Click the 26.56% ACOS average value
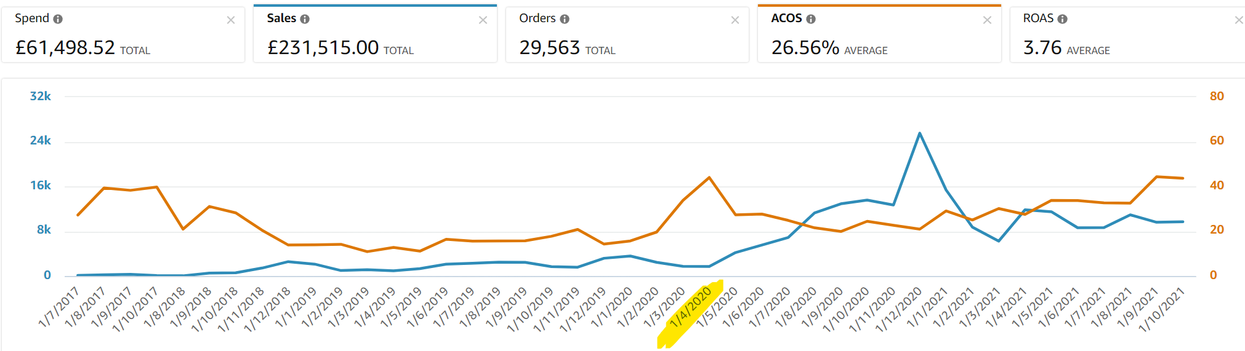 [805, 47]
